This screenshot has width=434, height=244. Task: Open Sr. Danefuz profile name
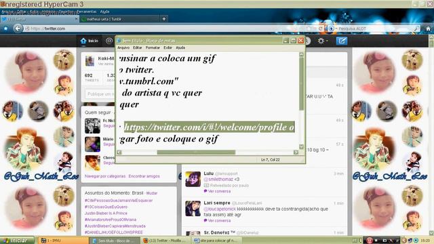(219, 232)
